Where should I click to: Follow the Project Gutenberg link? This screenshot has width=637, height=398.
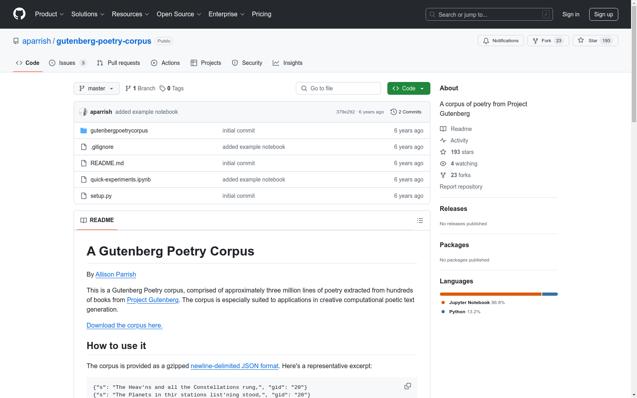coord(153,300)
